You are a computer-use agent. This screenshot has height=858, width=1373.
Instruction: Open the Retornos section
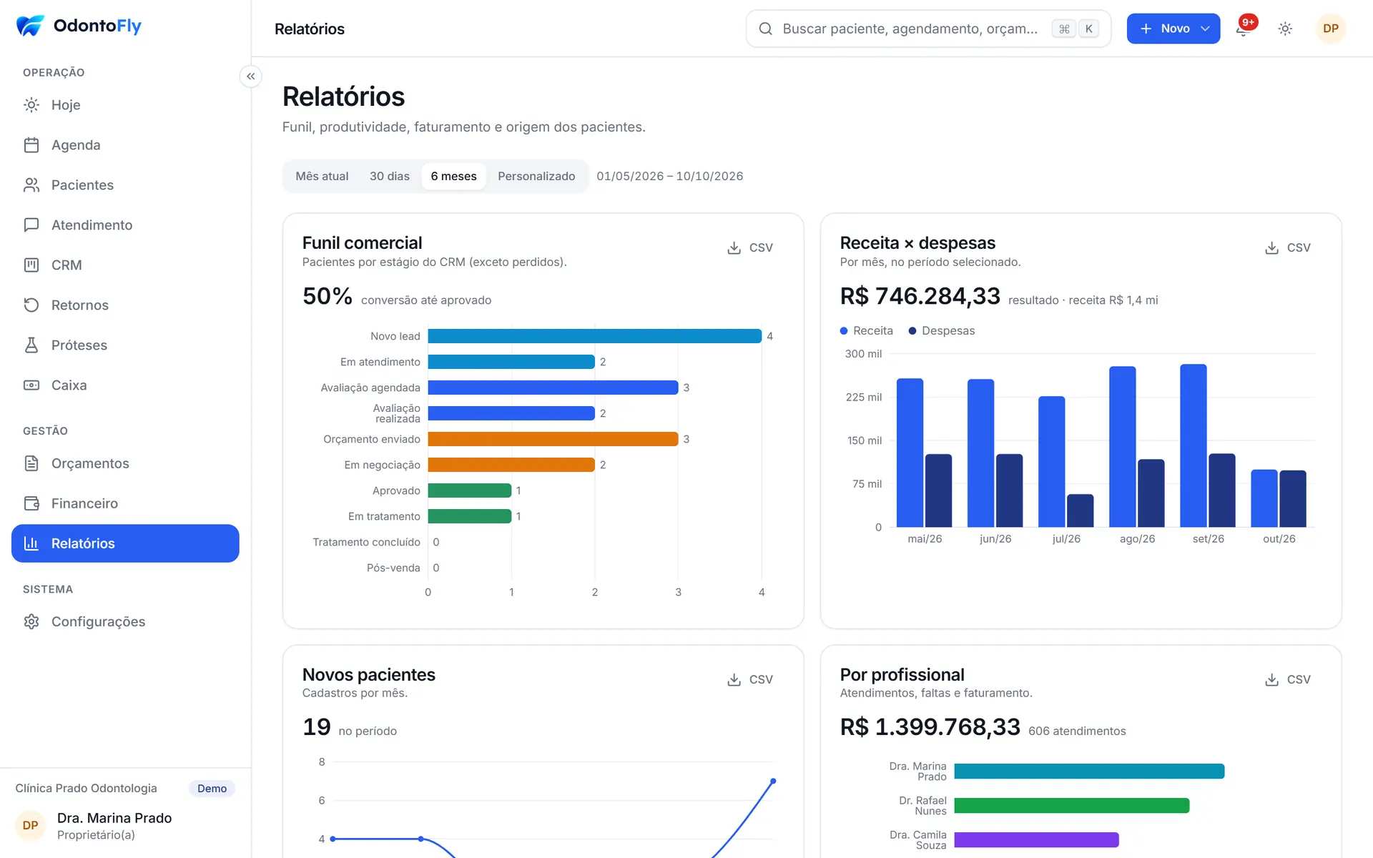pyautogui.click(x=125, y=305)
